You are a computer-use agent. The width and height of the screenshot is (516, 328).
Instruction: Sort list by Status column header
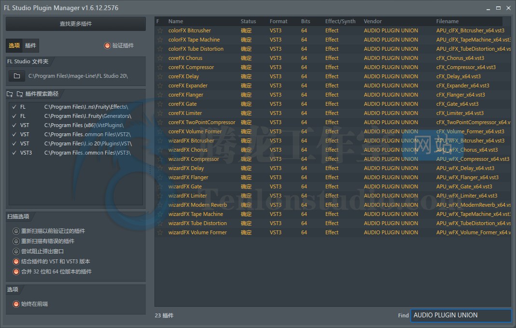tap(248, 21)
